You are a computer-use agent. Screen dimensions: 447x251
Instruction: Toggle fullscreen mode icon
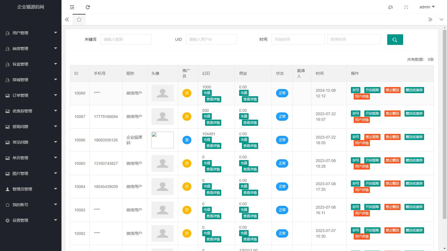coord(406,7)
